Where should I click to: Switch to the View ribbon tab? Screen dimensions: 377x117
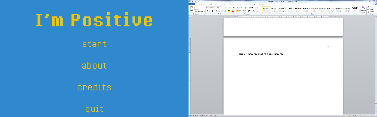(246, 4)
